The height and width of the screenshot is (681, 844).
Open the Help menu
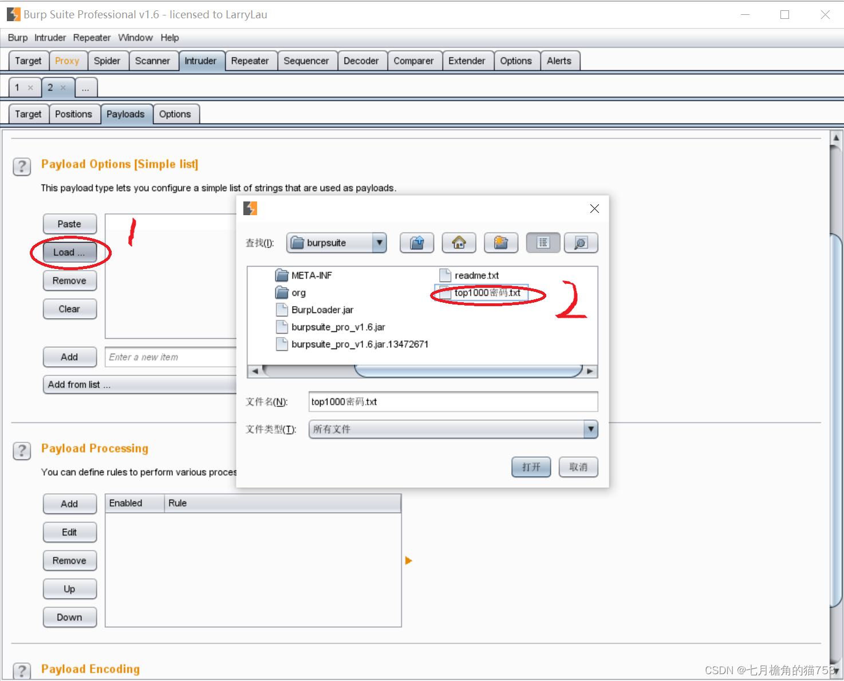169,38
